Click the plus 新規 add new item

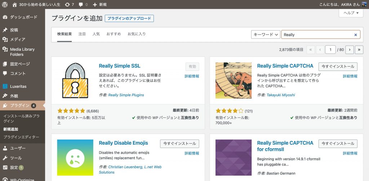pos(99,4)
